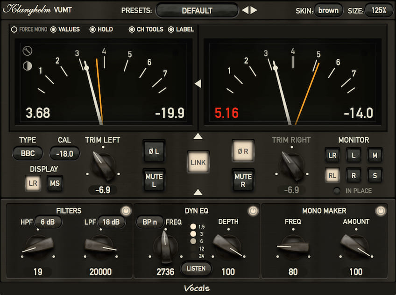This screenshot has height=295, width=396.
Task: Click the TRIM LEFT knob
Action: [103, 165]
